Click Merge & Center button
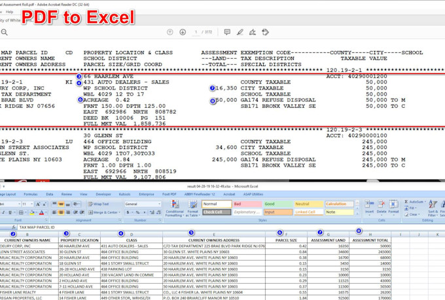The width and height of the screenshot is (445, 300). pos(104,212)
